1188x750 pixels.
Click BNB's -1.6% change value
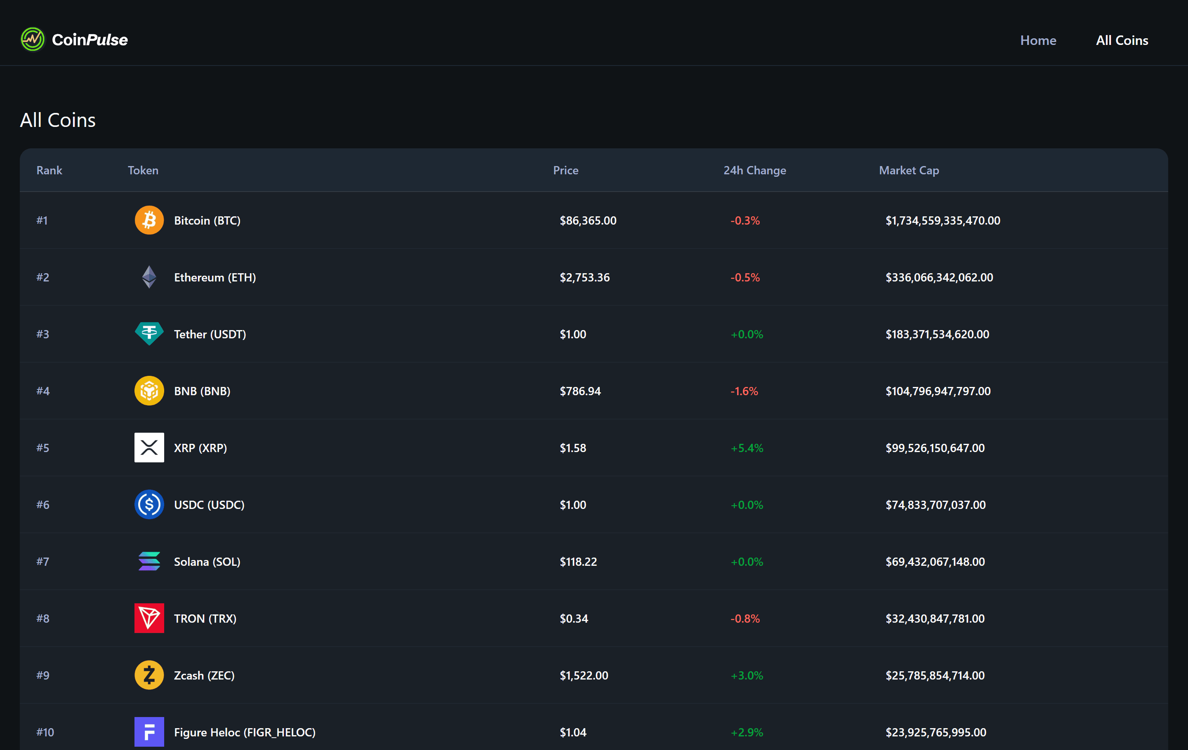click(x=744, y=391)
